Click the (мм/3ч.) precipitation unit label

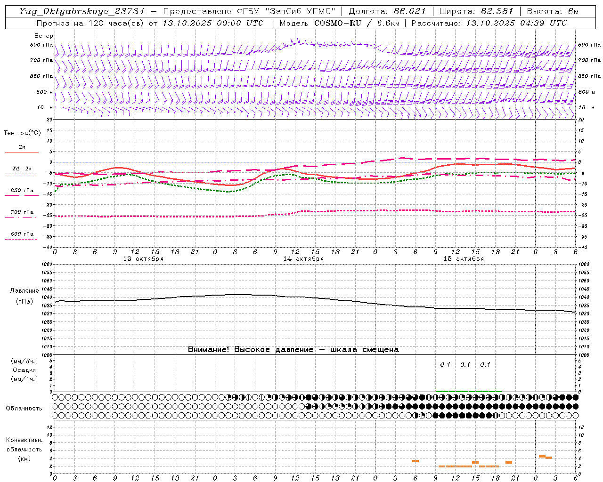click(24, 361)
